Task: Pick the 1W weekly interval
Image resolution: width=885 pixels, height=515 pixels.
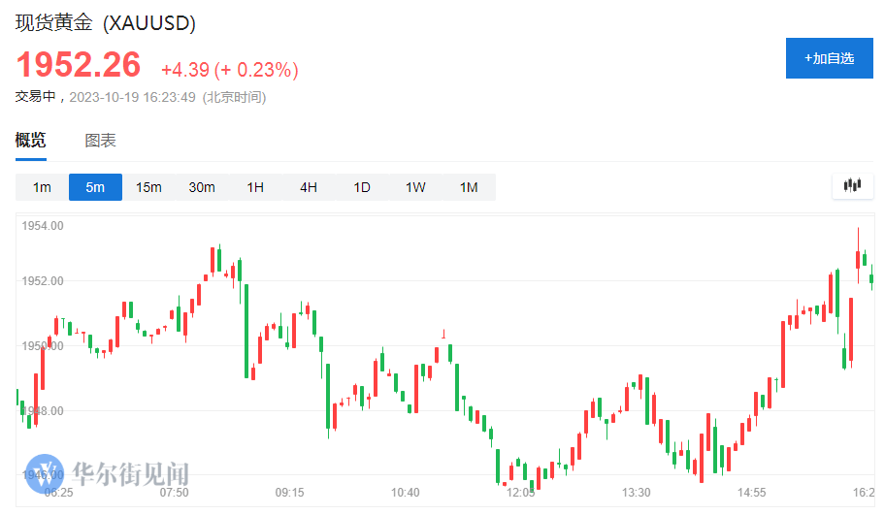Action: pyautogui.click(x=415, y=187)
